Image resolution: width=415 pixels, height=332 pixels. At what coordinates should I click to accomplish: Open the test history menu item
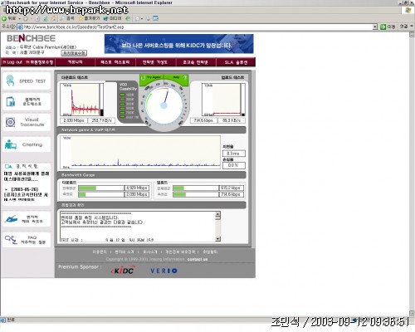115,62
